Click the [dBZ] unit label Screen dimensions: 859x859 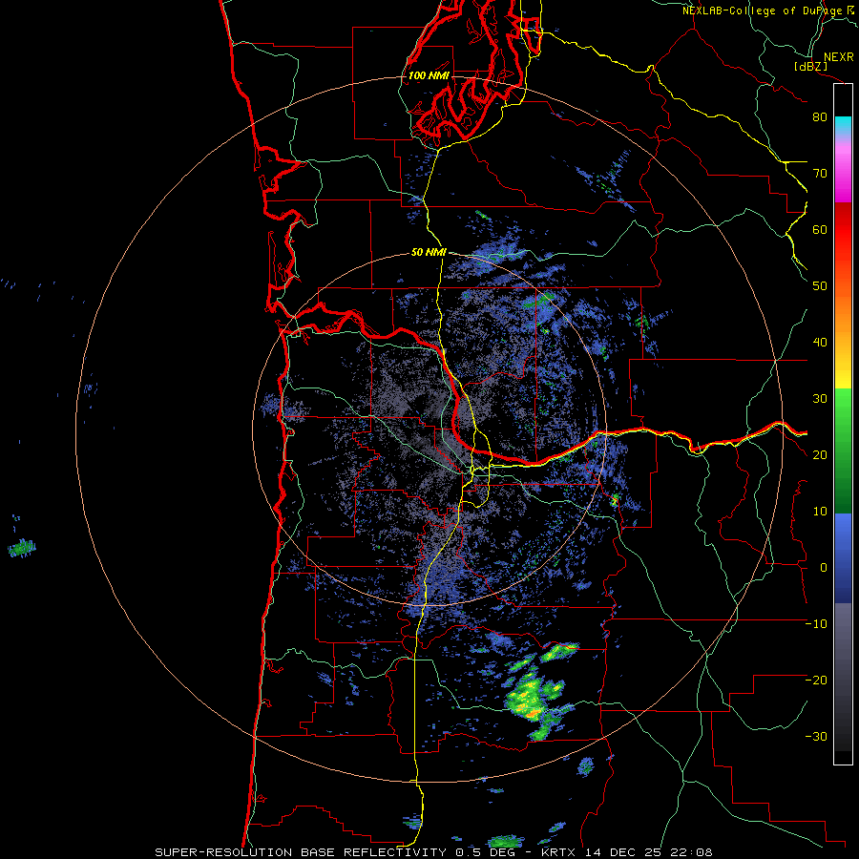[x=810, y=66]
